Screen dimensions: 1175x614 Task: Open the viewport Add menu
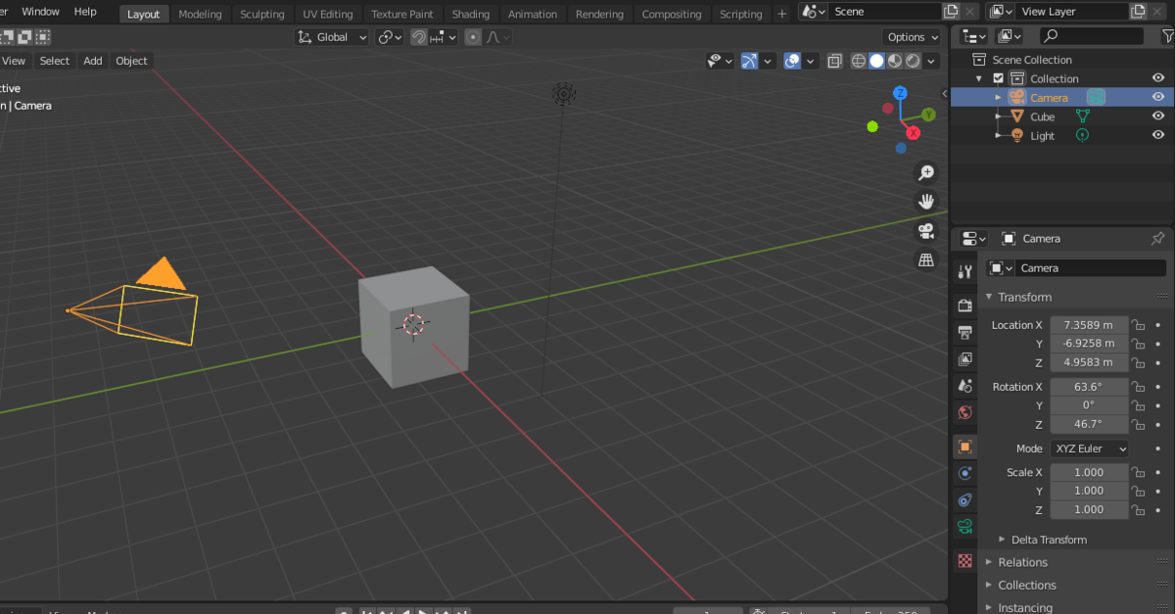pyautogui.click(x=93, y=61)
